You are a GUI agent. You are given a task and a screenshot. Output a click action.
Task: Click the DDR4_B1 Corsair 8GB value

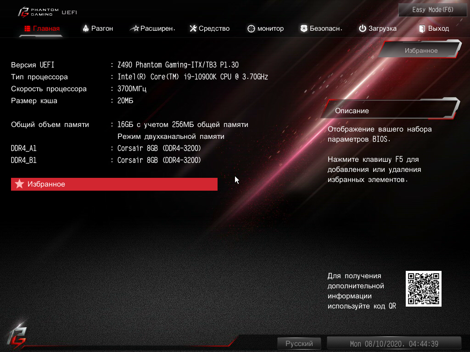point(159,160)
